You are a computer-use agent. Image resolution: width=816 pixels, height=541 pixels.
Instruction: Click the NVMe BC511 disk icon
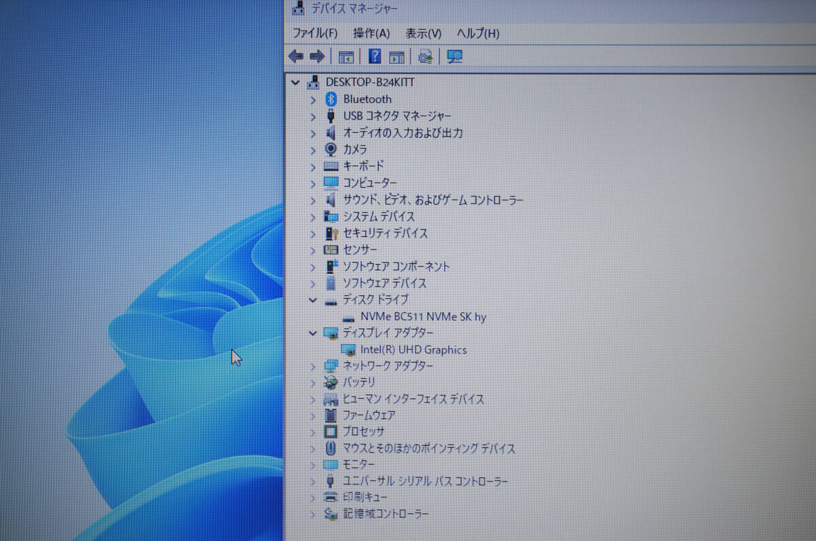pyautogui.click(x=349, y=318)
